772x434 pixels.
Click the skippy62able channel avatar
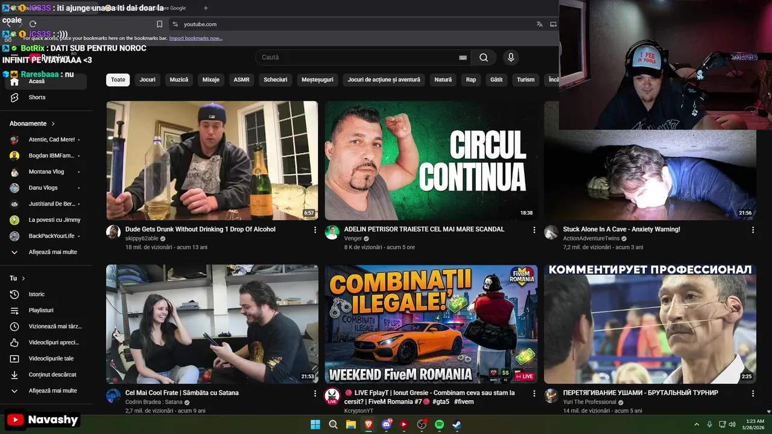pyautogui.click(x=113, y=232)
